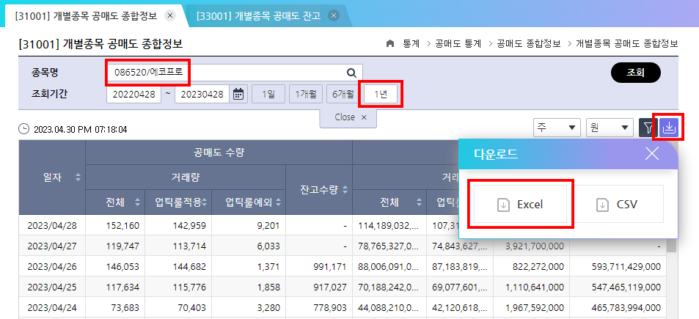Sort 공매도 수량 업틱룰적용 column
Screen dimensions: 699x319
click(x=204, y=202)
